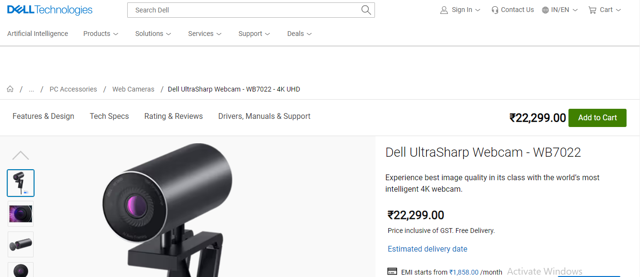The width and height of the screenshot is (640, 277).
Task: Expand the Products menu
Action: [100, 34]
